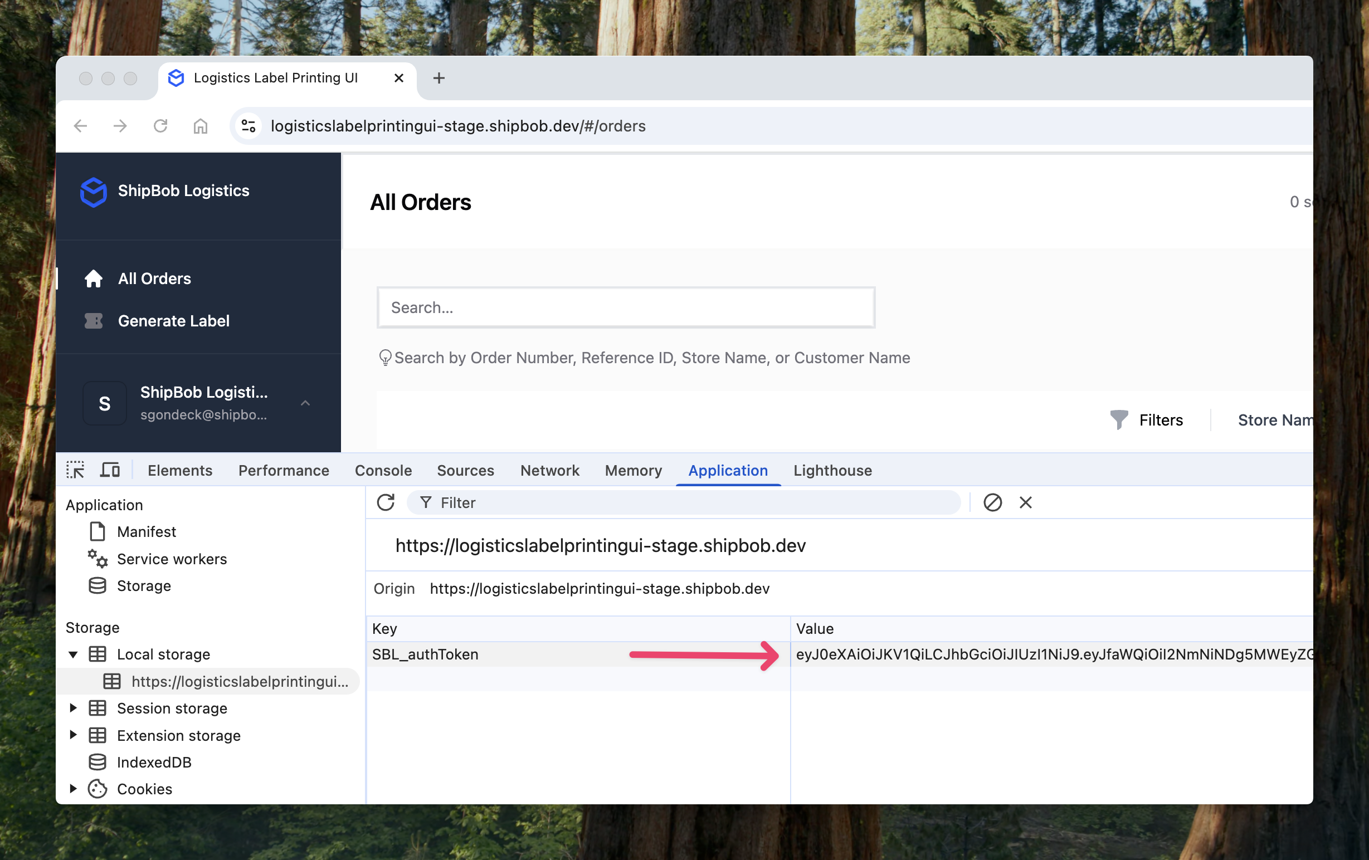Image resolution: width=1369 pixels, height=860 pixels.
Task: Click the browser reload page icon
Action: click(x=160, y=126)
